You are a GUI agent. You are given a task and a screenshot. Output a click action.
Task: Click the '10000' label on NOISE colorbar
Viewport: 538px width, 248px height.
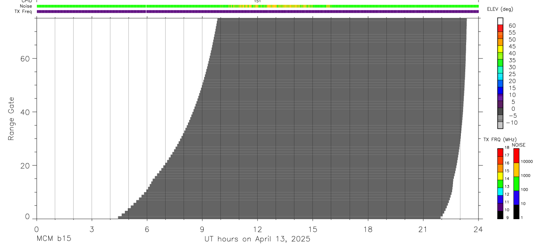(x=527, y=161)
